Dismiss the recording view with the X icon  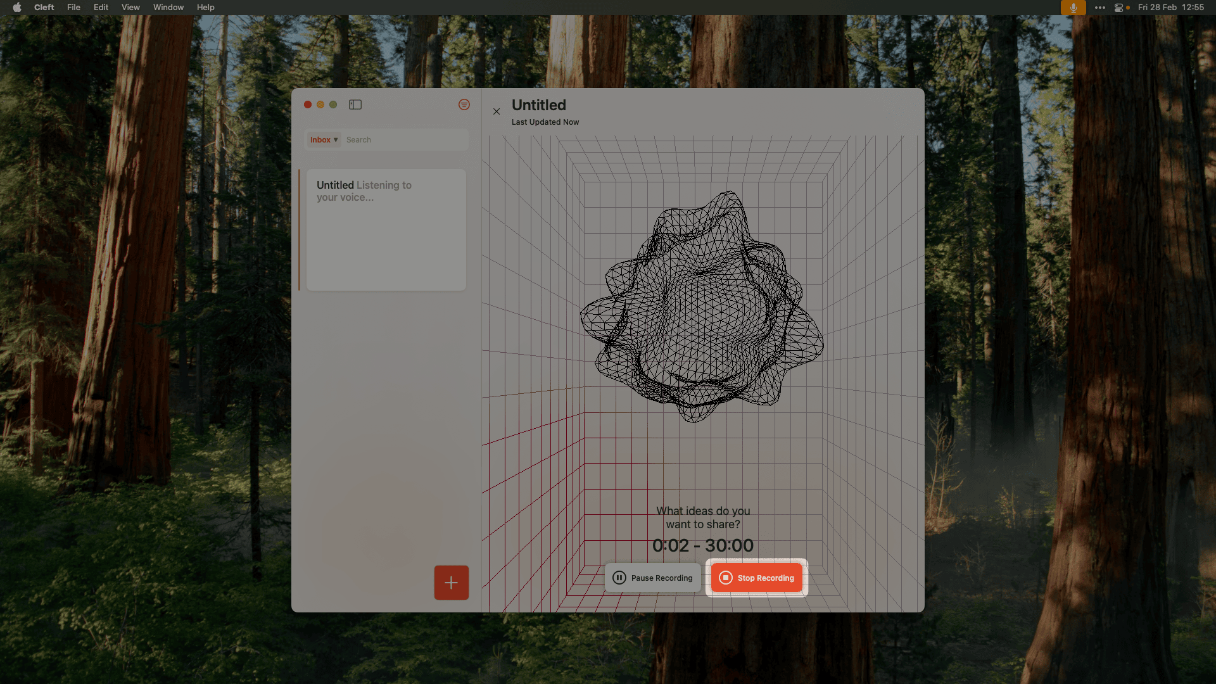tap(497, 111)
